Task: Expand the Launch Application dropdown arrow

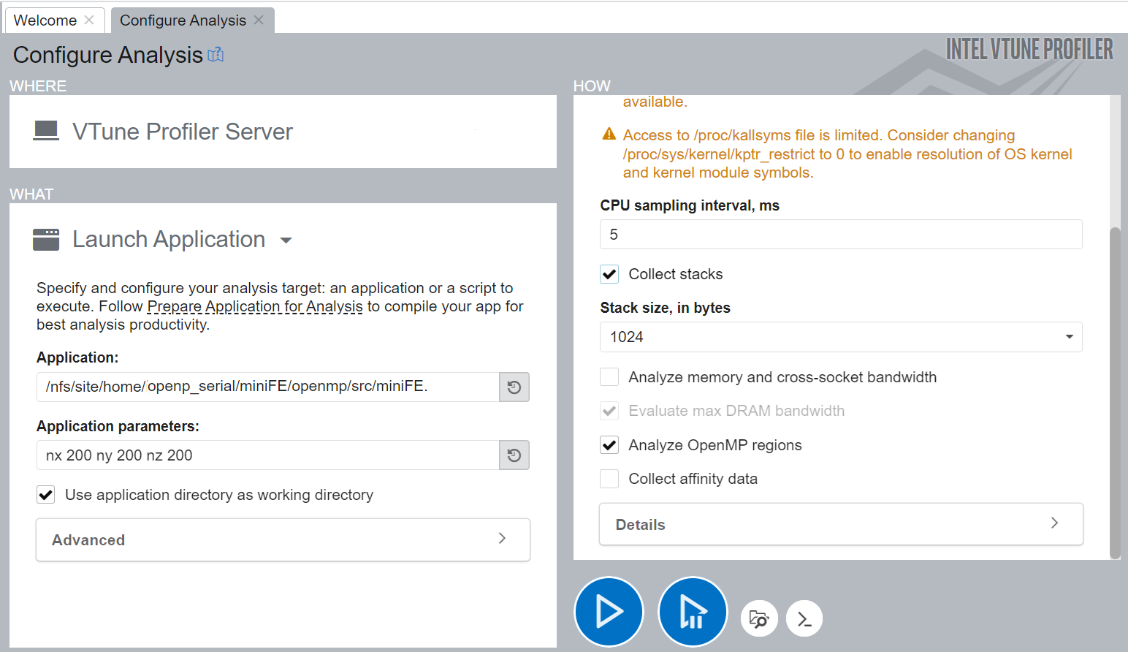Action: pos(286,240)
